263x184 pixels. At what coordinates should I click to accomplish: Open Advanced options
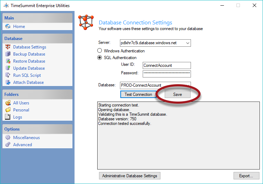[22, 144]
